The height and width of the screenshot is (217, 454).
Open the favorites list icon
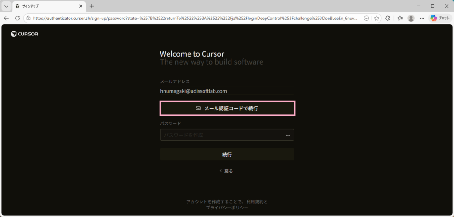tap(399, 18)
